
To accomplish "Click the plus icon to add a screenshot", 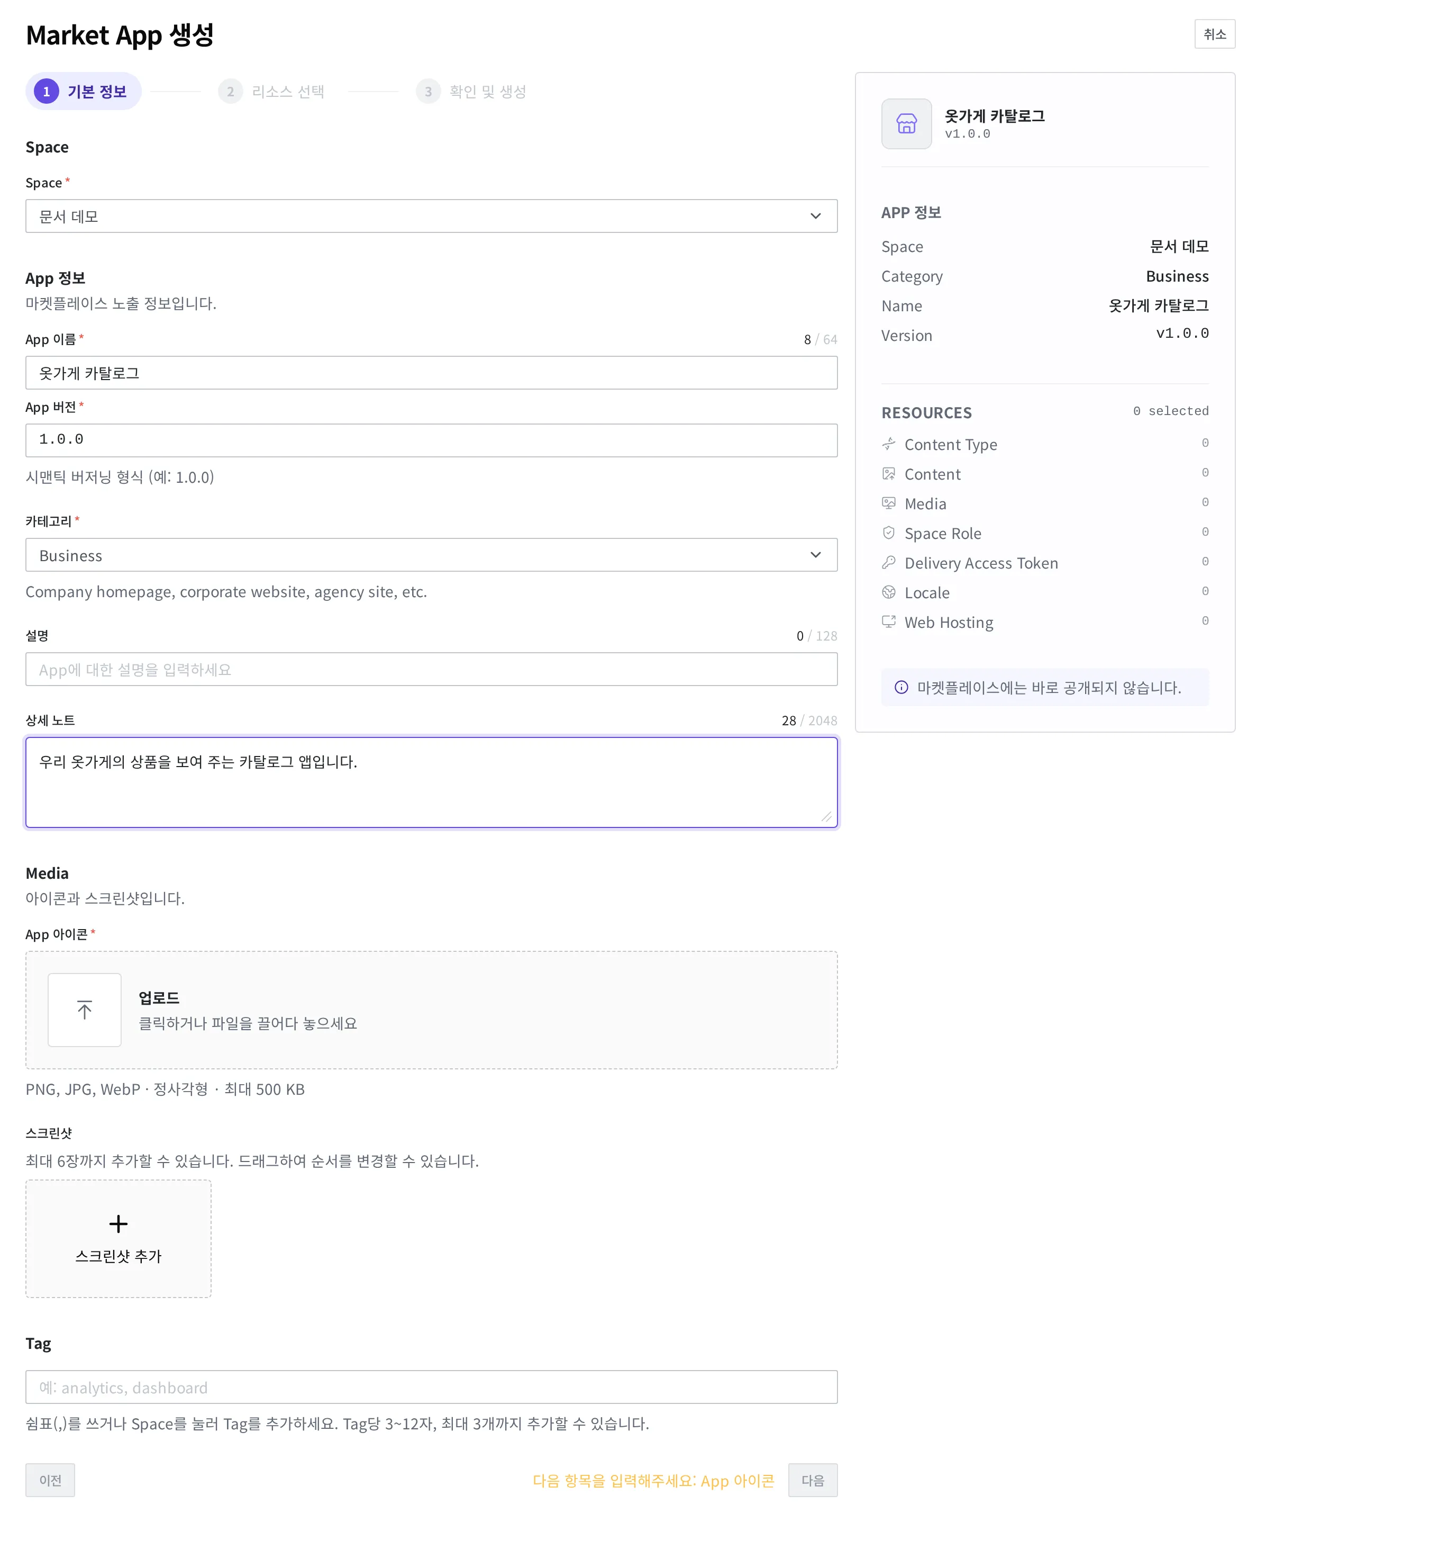I will point(119,1224).
